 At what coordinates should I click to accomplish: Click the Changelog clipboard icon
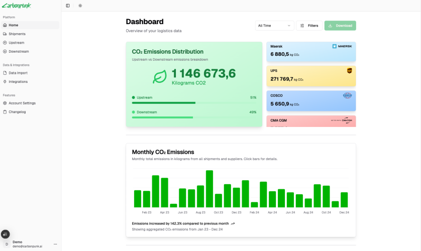pos(5,112)
